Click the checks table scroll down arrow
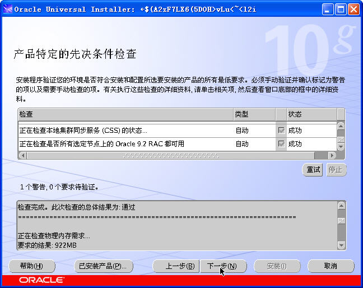Screen dimensions: 363x288 click(x=341, y=147)
